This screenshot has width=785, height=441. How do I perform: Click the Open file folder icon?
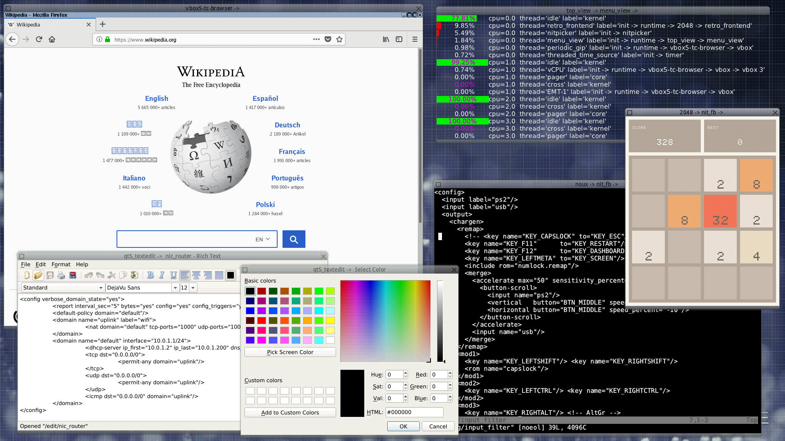click(38, 276)
